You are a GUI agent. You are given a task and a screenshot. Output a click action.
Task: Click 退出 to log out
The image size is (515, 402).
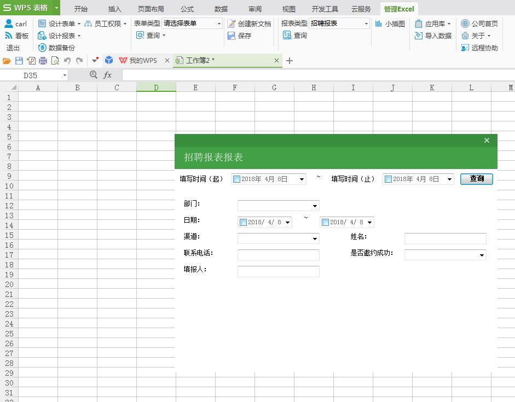pos(13,48)
